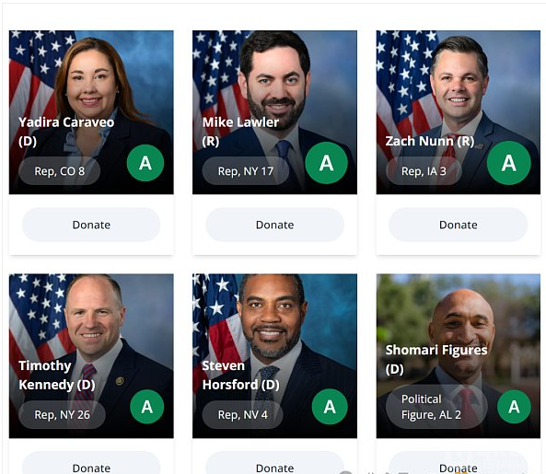The image size is (546, 474).
Task: Click Timothy Kennedy's green A grade badge
Action: (x=147, y=407)
